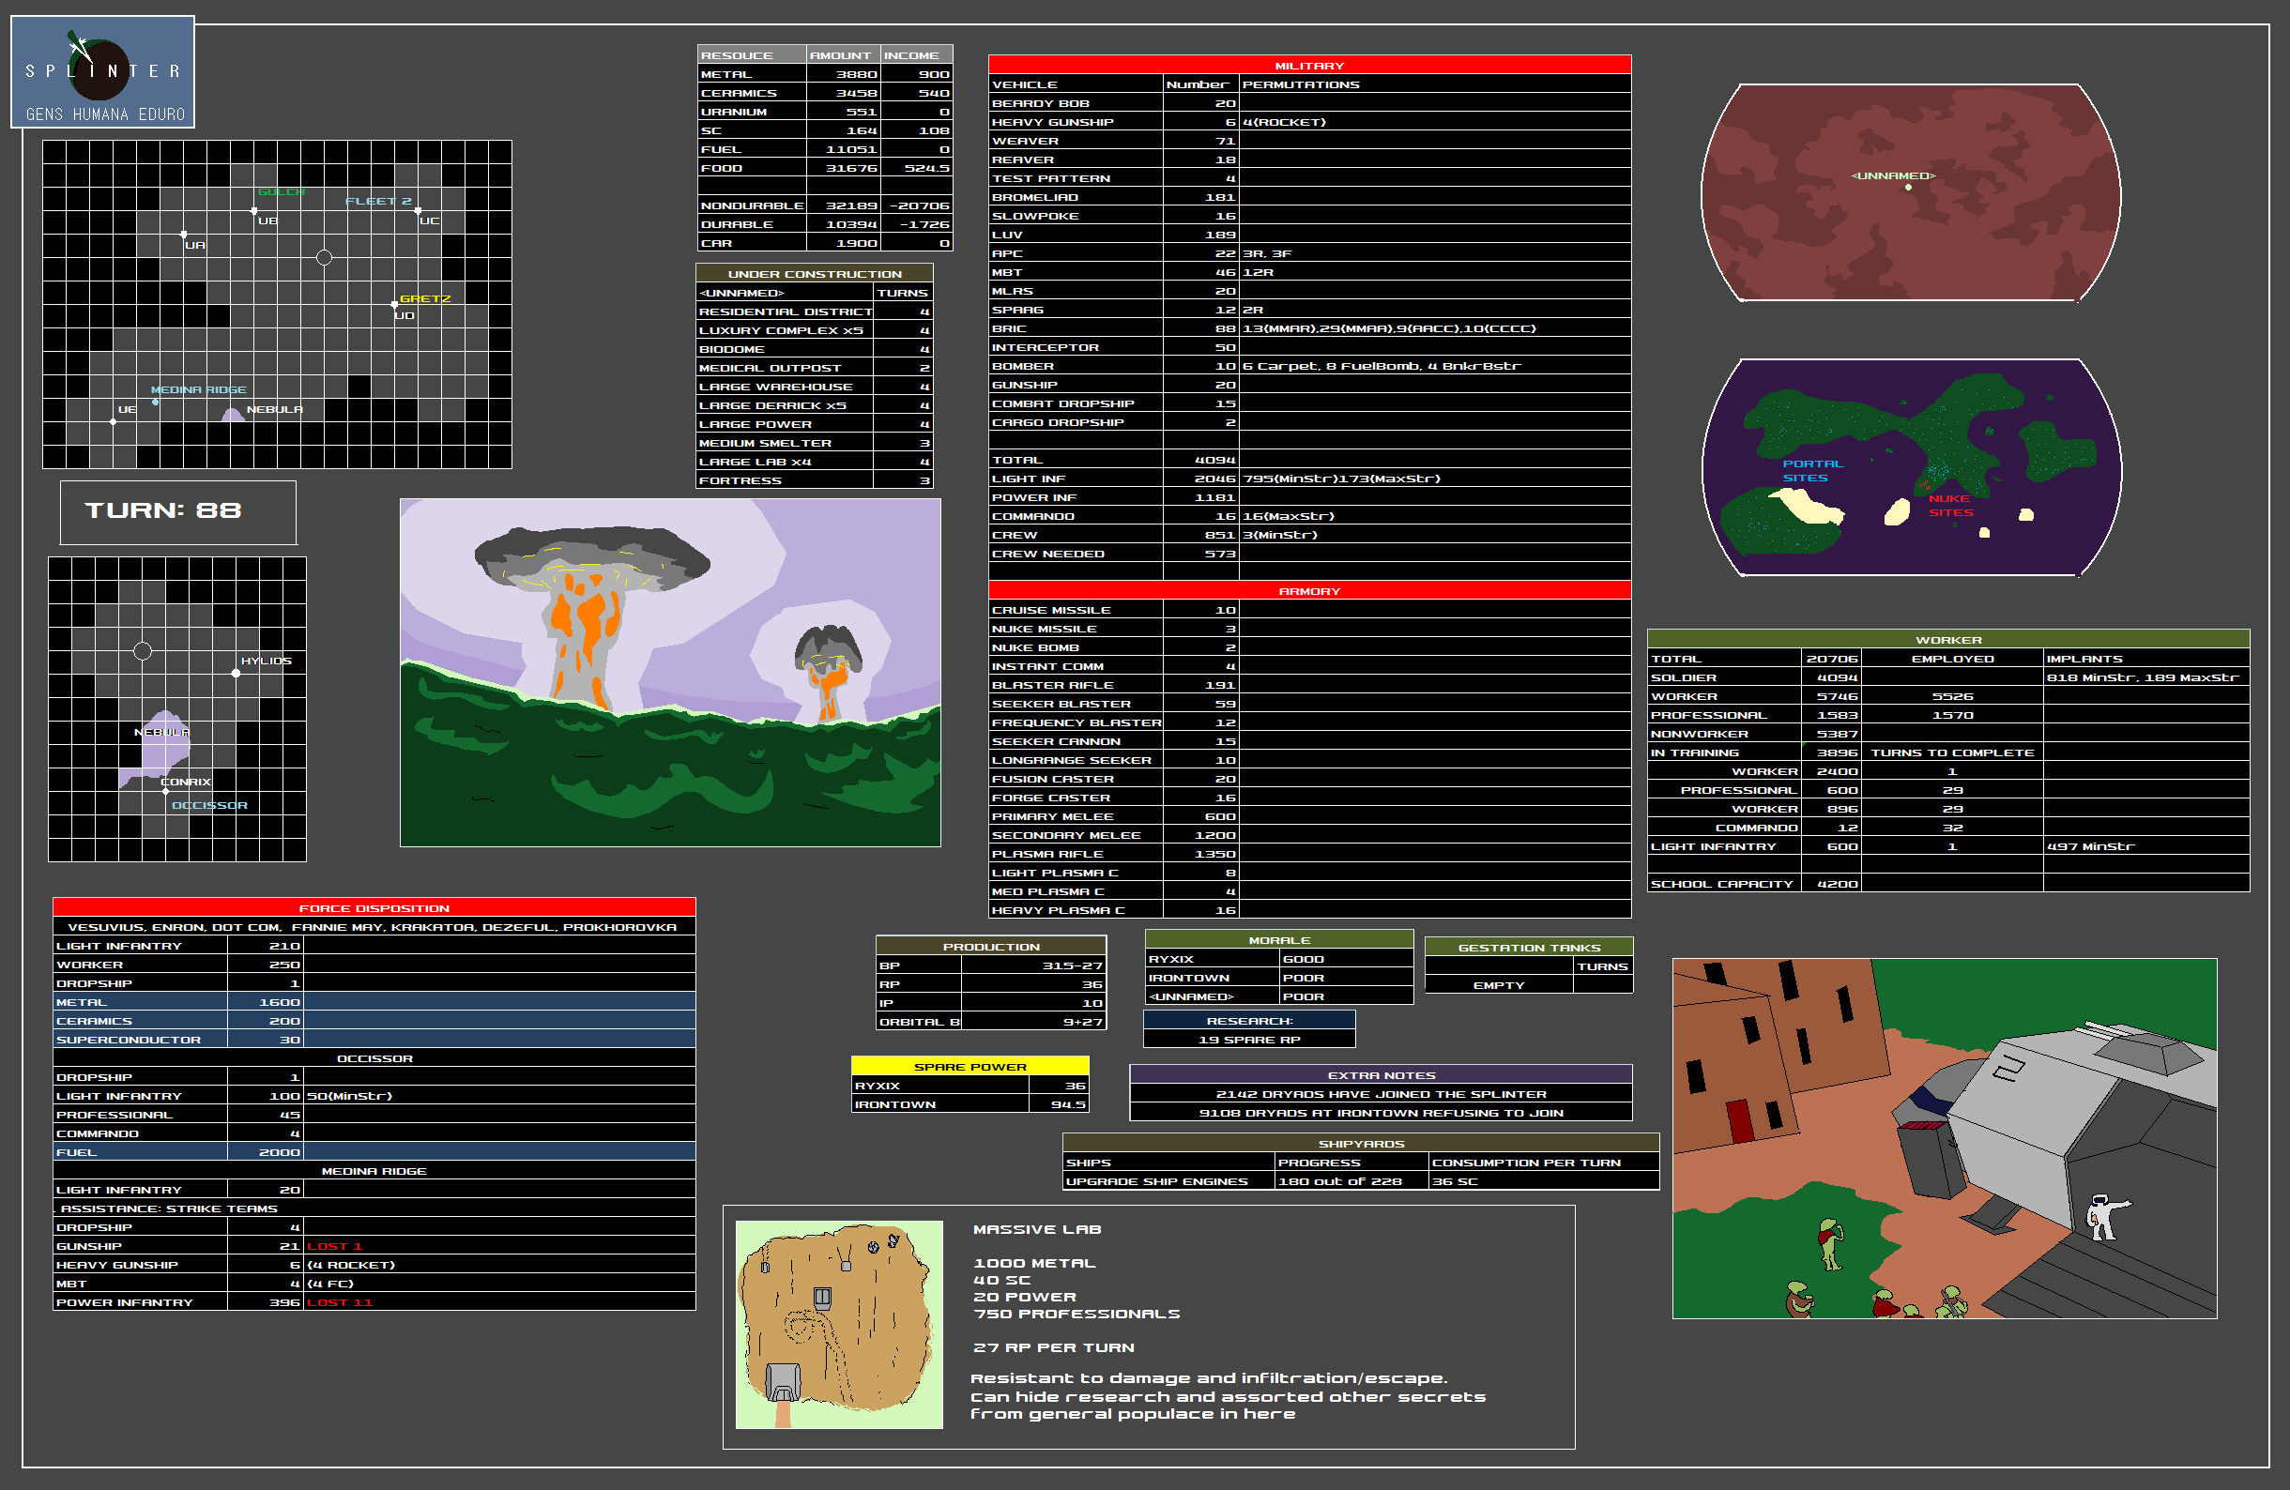Click the Massive Lab building thumbnail
Viewport: 2290px width, 1490px height.
(839, 1324)
